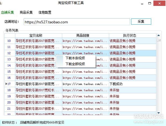Select row number 10 header

10,41
